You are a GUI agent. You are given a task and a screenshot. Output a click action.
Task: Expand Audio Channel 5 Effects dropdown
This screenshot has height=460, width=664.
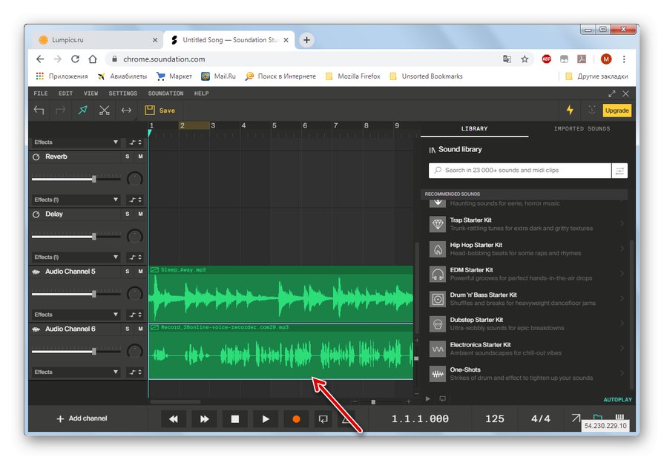(x=76, y=315)
